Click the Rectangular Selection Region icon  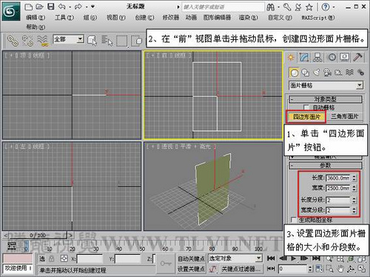point(122,41)
